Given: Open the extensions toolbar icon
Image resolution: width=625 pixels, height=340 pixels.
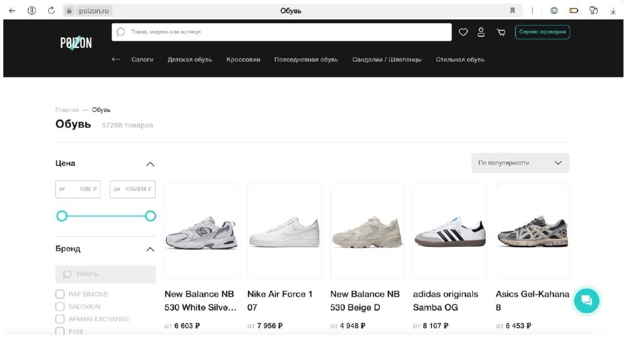Looking at the screenshot, I should 593,11.
